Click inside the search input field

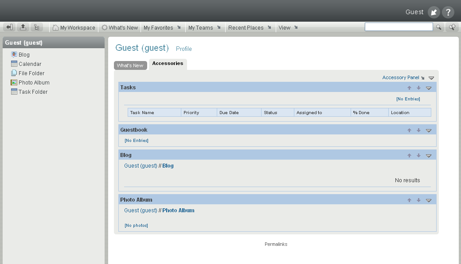[398, 27]
